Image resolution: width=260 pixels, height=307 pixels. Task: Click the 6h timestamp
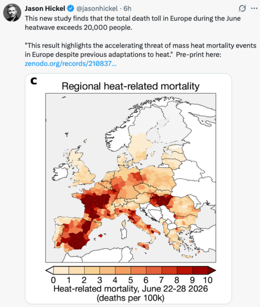pyautogui.click(x=128, y=8)
